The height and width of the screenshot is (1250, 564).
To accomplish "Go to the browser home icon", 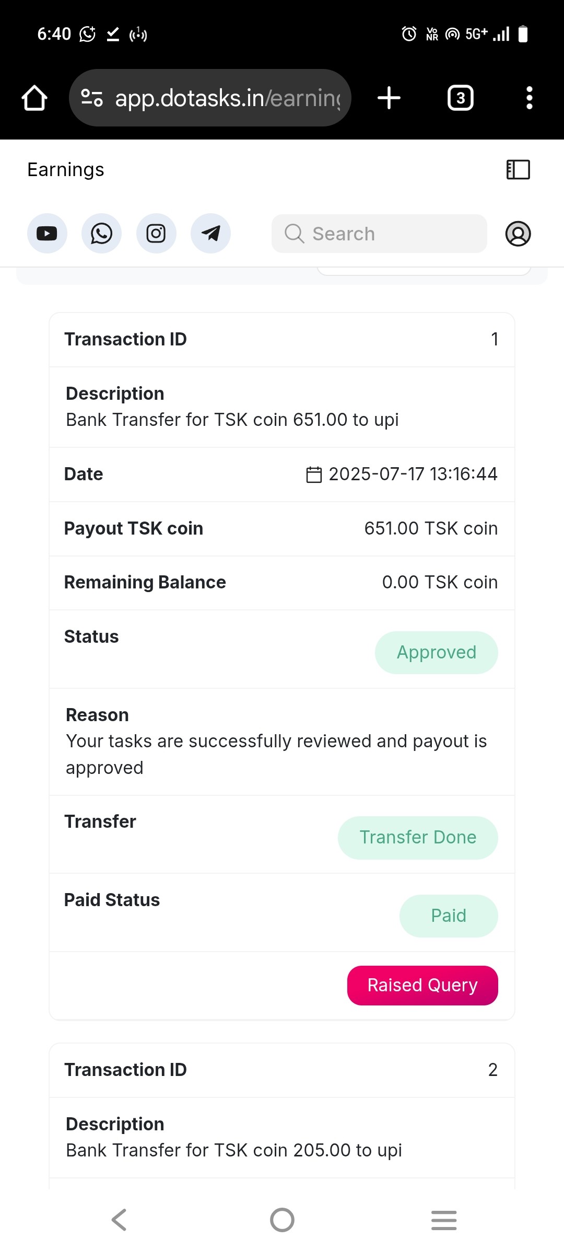I will [34, 98].
